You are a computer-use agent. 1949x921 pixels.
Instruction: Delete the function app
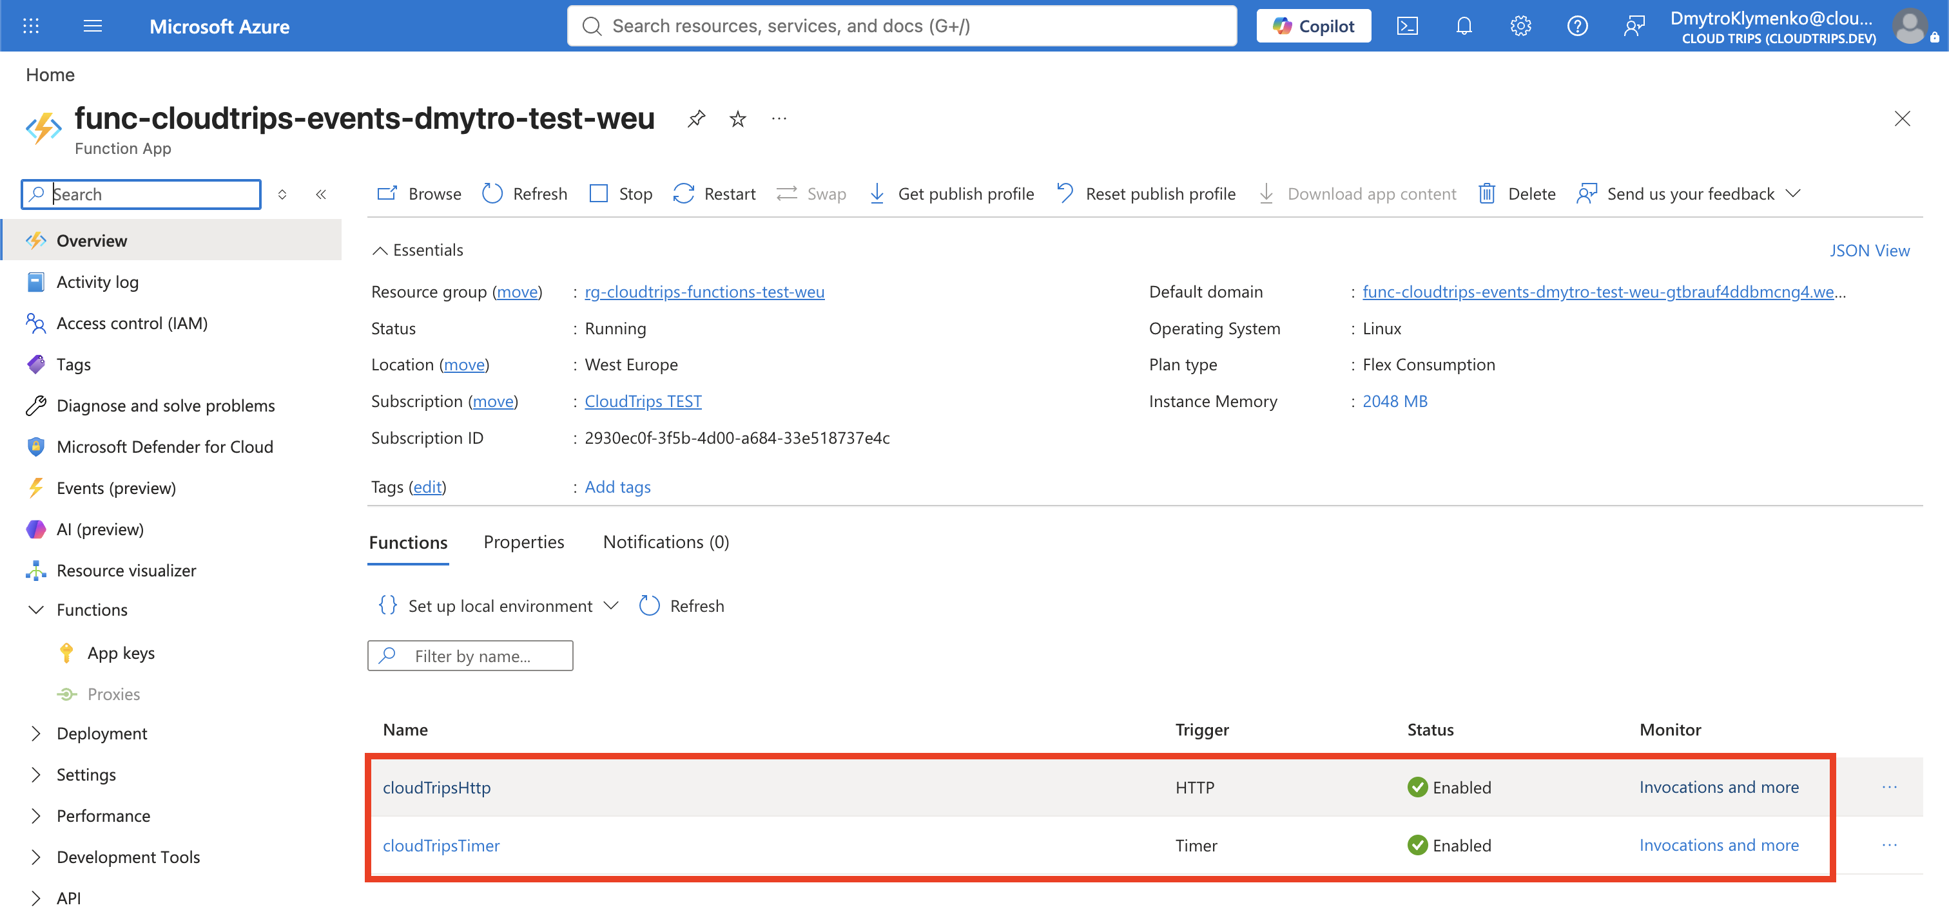pyautogui.click(x=1517, y=194)
